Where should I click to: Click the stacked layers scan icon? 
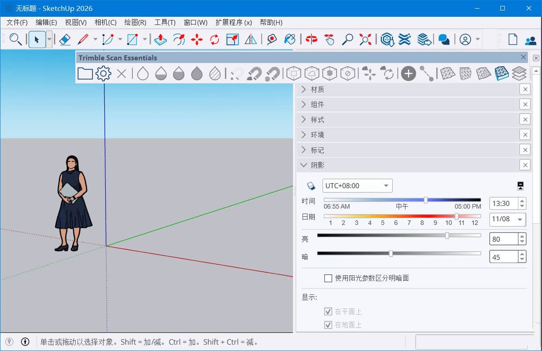click(x=519, y=73)
